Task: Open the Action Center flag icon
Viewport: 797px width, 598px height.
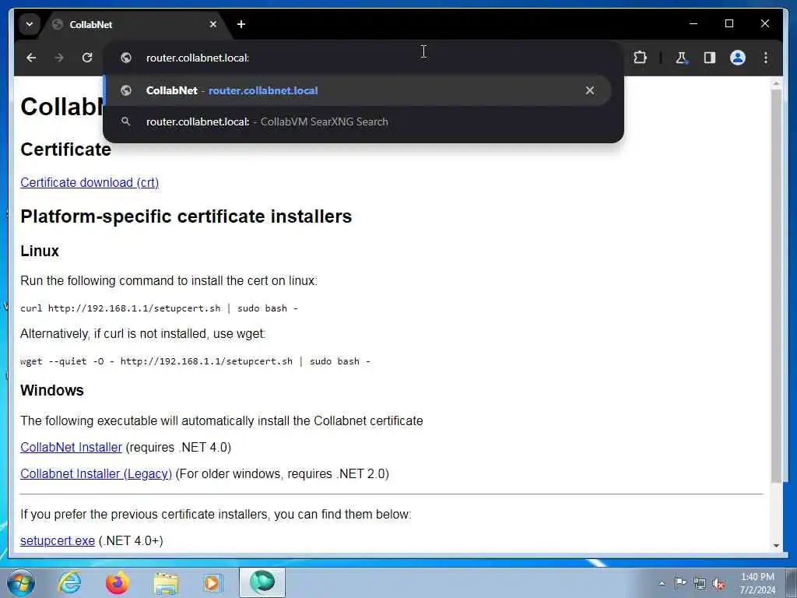Action: (x=680, y=583)
